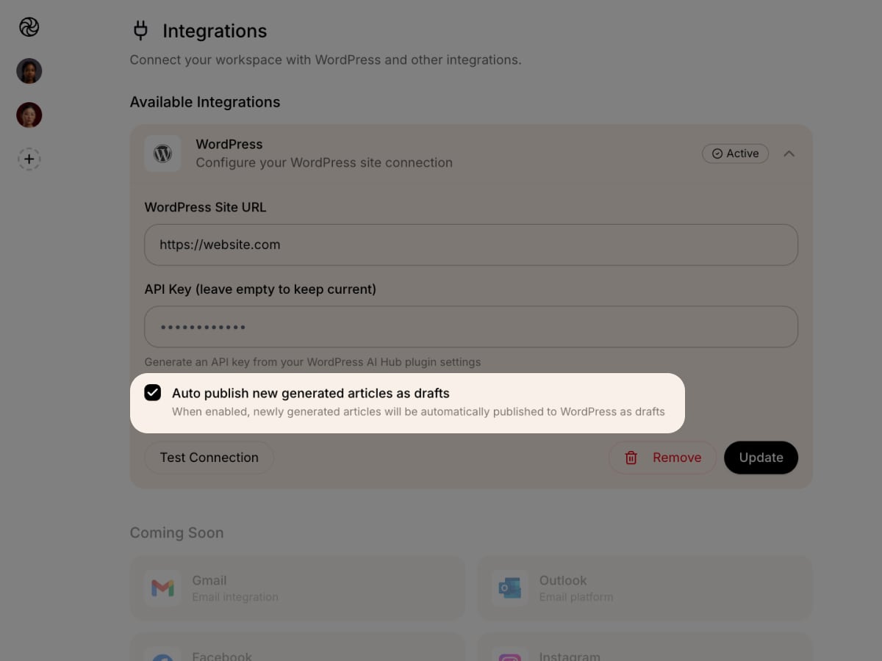Click the plus icon to add a workspace
The height and width of the screenshot is (661, 882).
[29, 159]
